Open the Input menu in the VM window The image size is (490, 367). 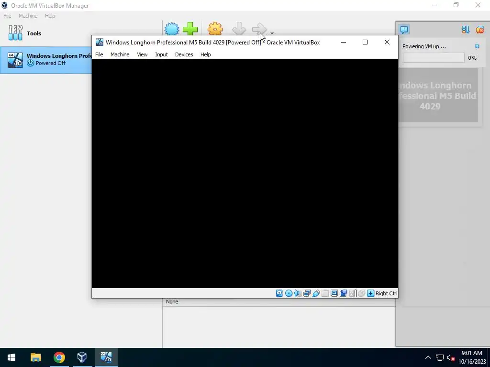[x=161, y=54]
